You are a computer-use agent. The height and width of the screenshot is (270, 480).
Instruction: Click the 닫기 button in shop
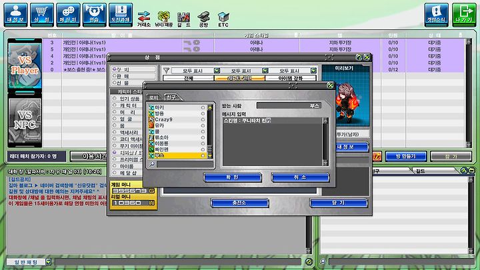(339, 203)
